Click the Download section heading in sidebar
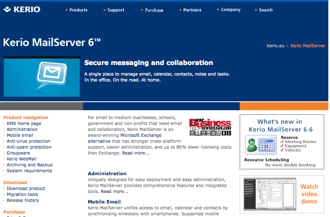 pyautogui.click(x=15, y=182)
